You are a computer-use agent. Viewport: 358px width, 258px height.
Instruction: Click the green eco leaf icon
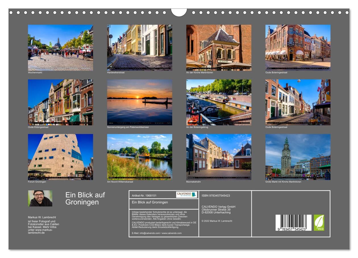(x=319, y=222)
